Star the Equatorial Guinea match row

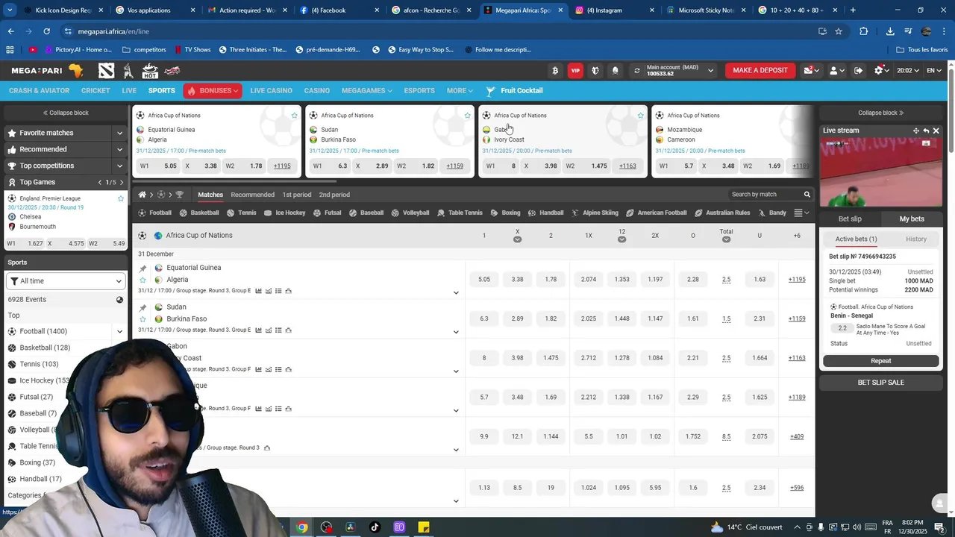tap(143, 280)
